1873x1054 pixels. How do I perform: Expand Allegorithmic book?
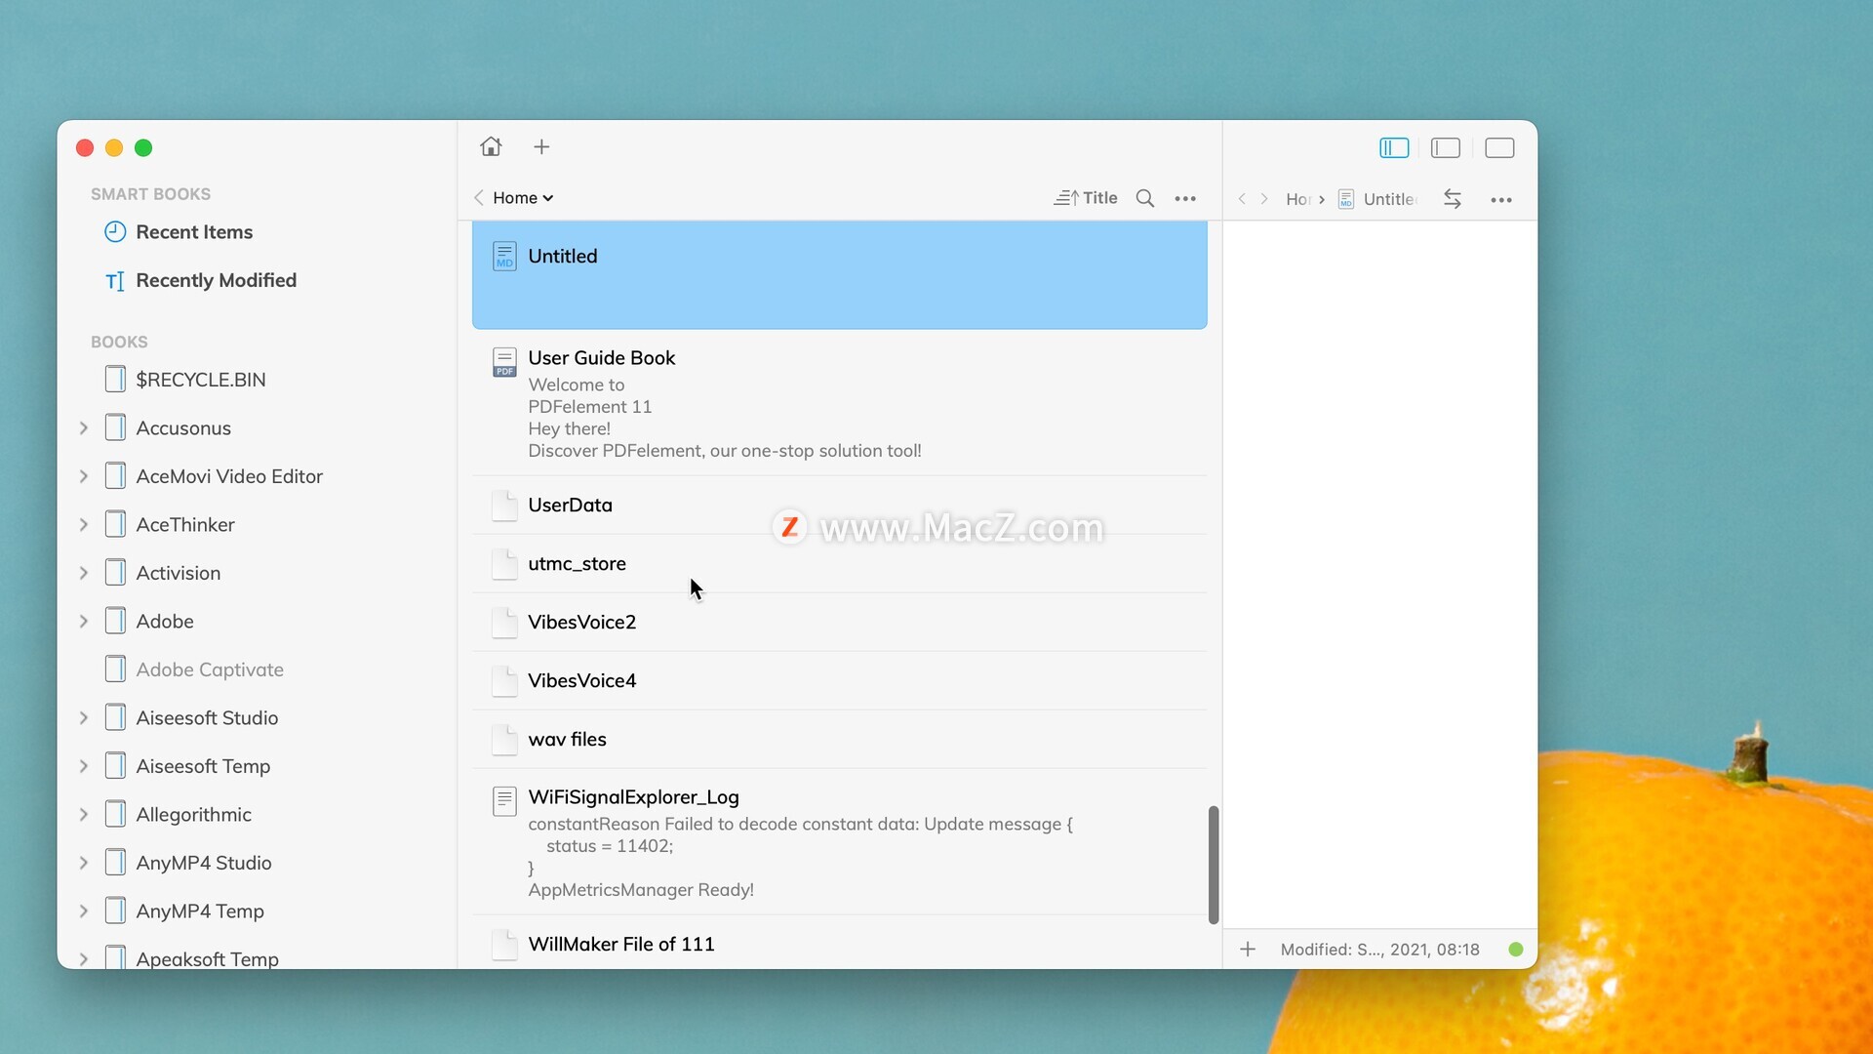(84, 814)
